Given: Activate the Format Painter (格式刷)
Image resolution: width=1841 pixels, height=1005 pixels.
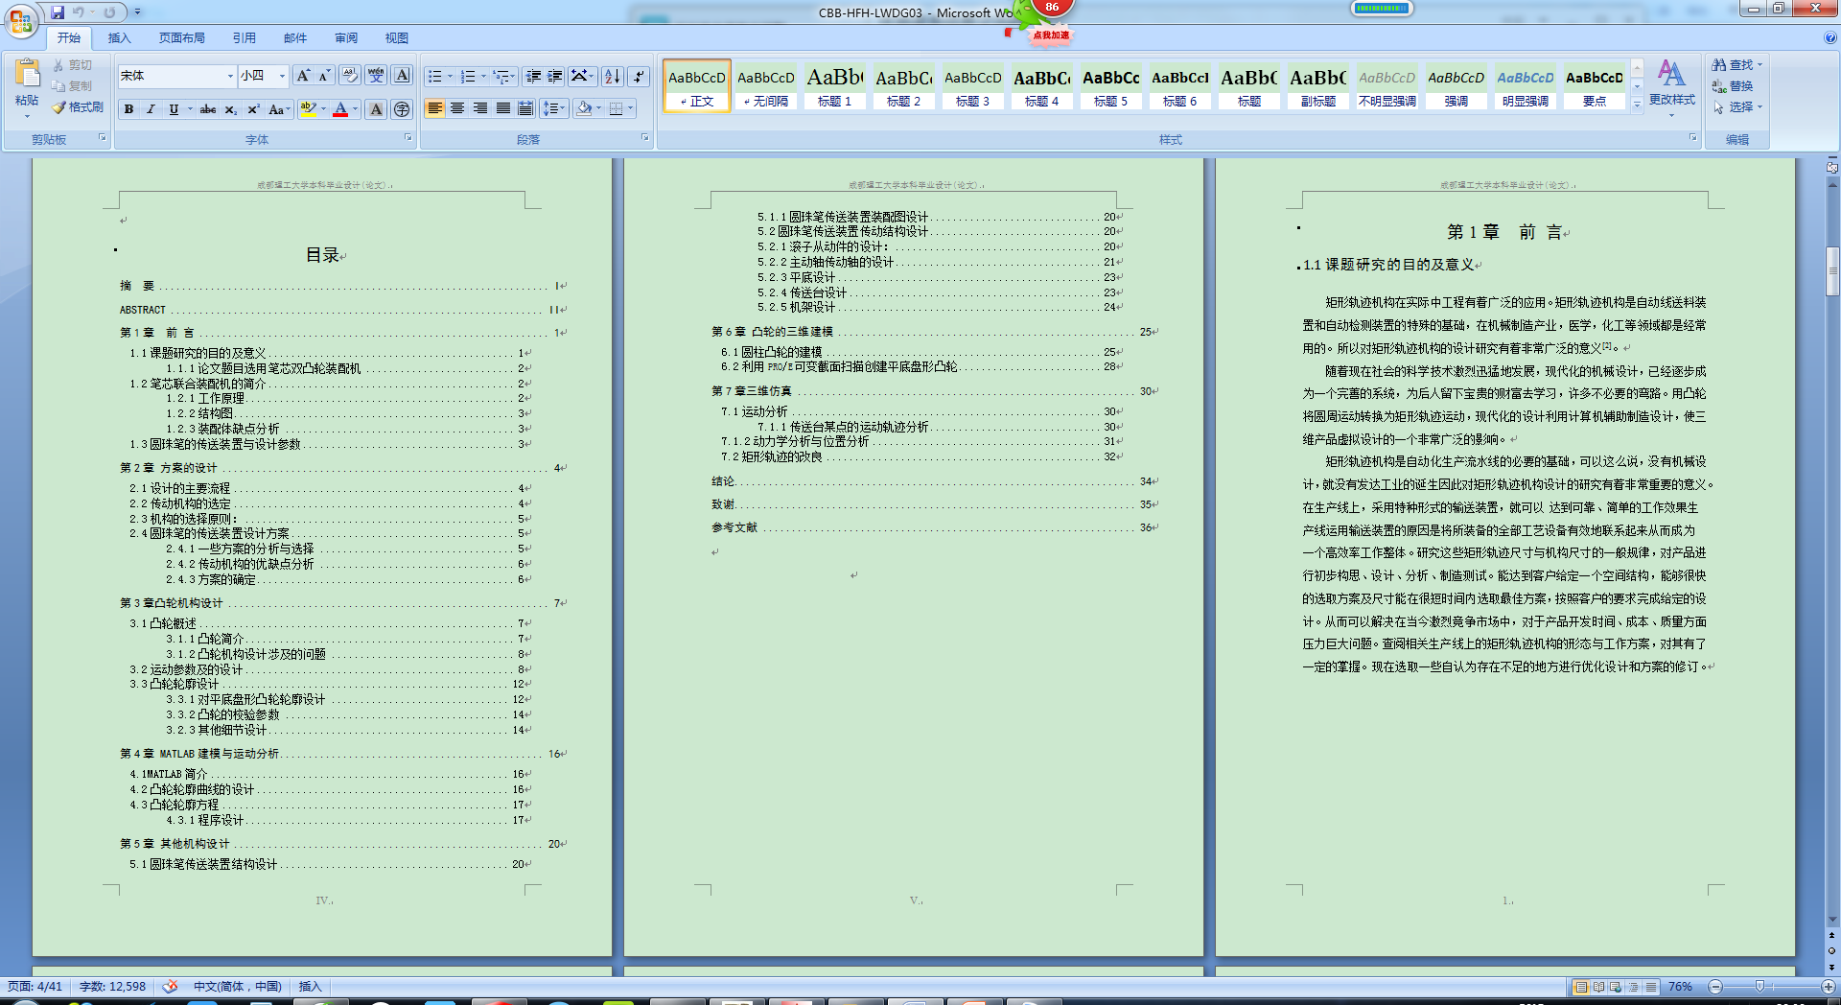Looking at the screenshot, I should pos(78,107).
